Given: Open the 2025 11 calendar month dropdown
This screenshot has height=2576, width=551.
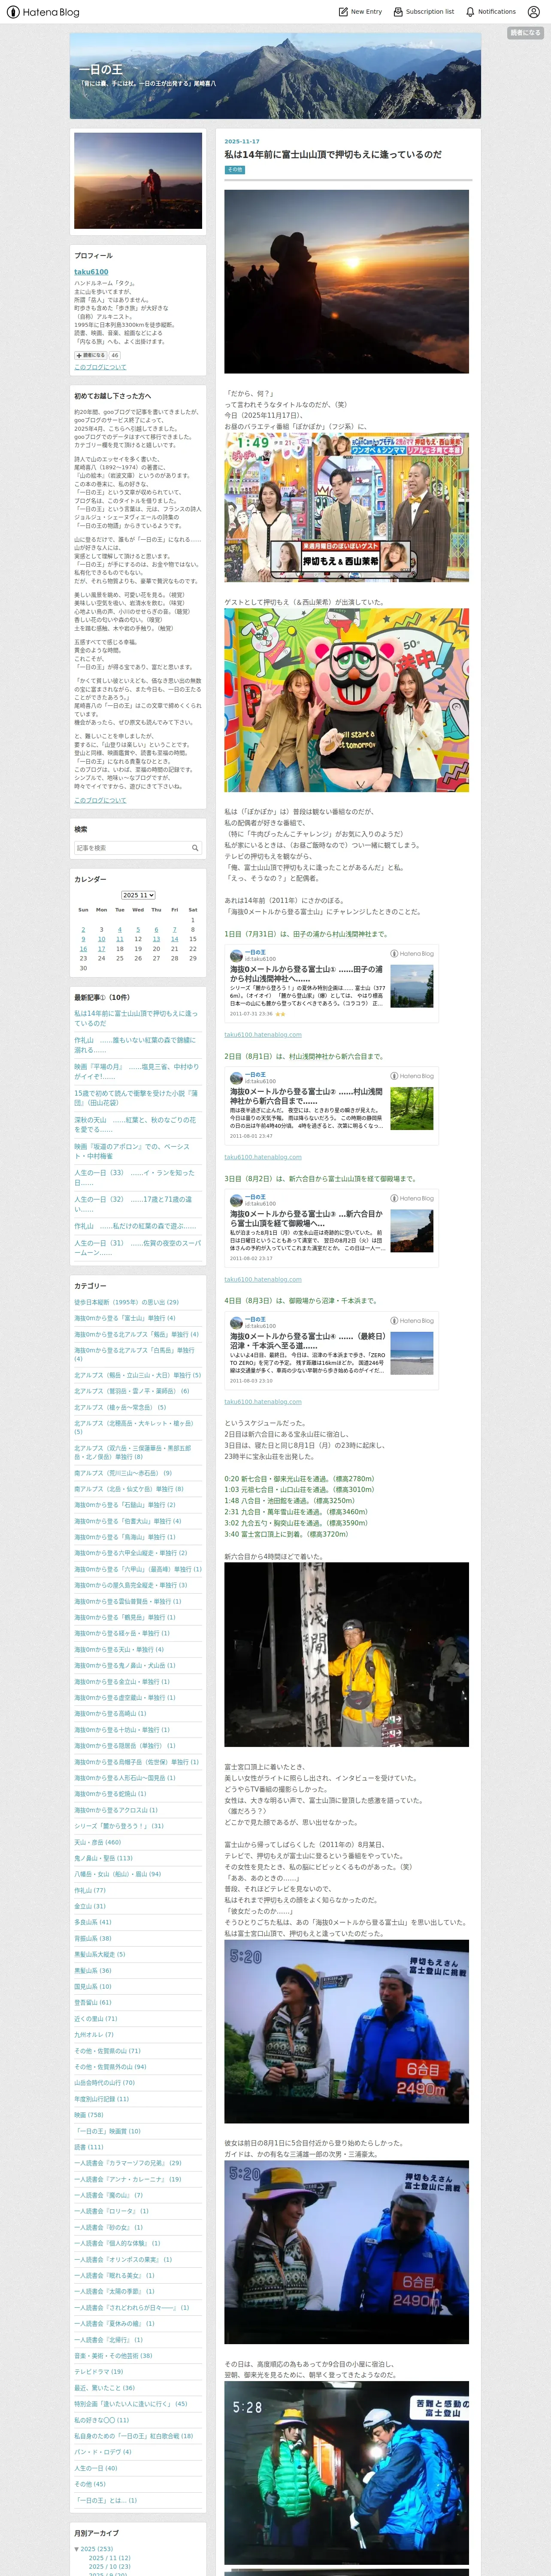Looking at the screenshot, I should (138, 895).
